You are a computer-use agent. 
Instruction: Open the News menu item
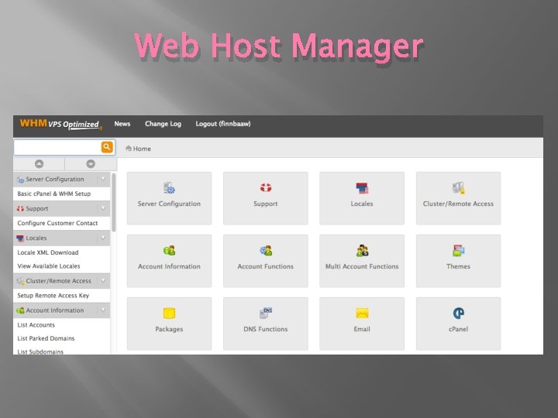click(x=122, y=124)
